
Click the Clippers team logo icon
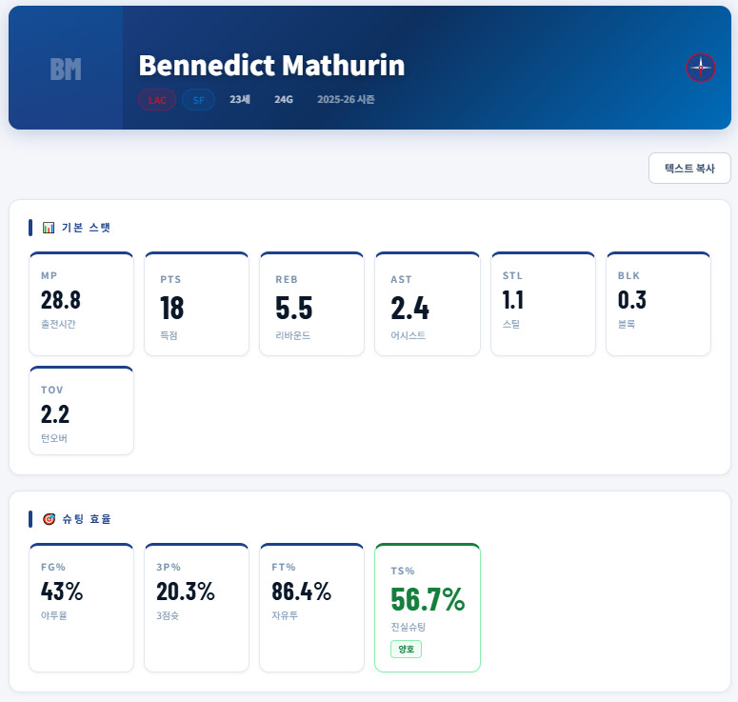click(701, 68)
